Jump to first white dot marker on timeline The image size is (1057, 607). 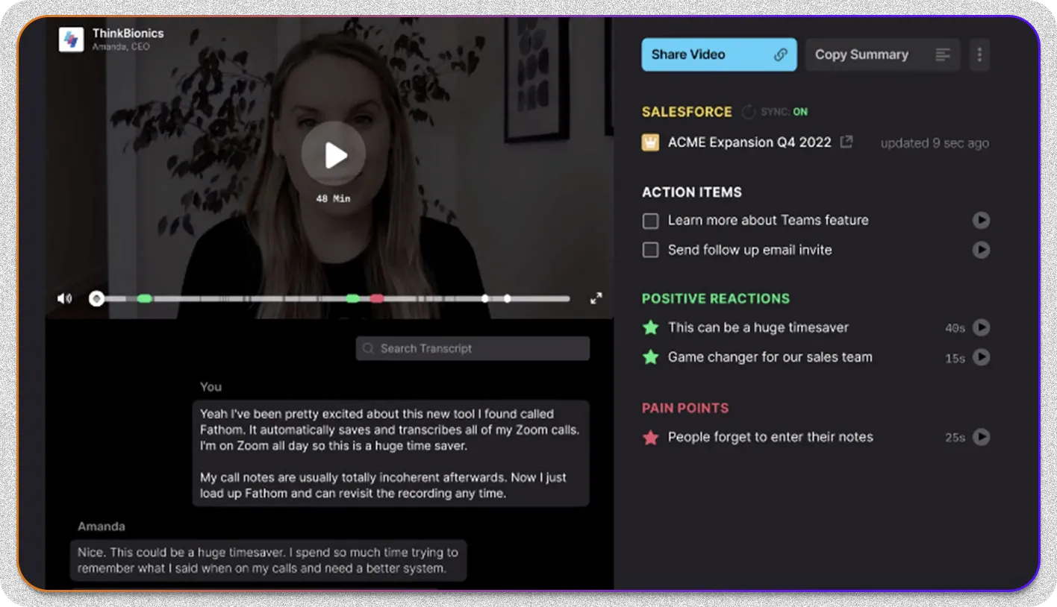tap(485, 299)
